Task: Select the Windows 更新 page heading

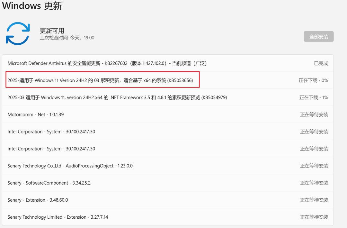Action: [x=32, y=6]
